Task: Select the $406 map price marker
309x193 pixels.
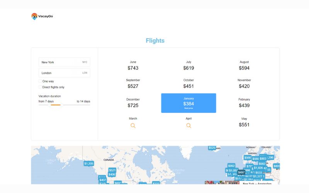Action: coord(112,174)
